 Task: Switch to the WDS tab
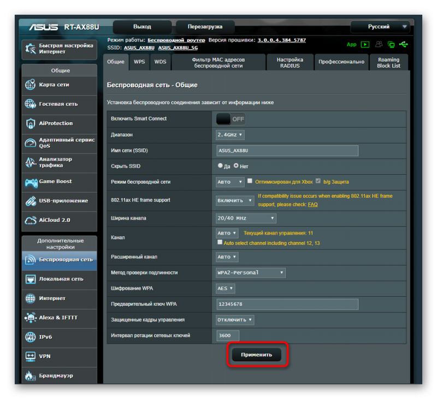coord(160,62)
